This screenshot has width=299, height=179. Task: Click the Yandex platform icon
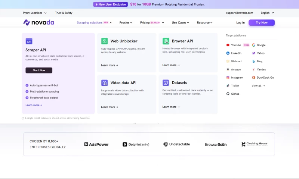[253, 69]
